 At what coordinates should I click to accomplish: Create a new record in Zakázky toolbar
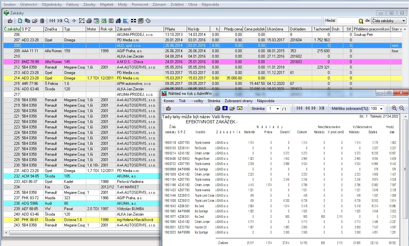20,21
